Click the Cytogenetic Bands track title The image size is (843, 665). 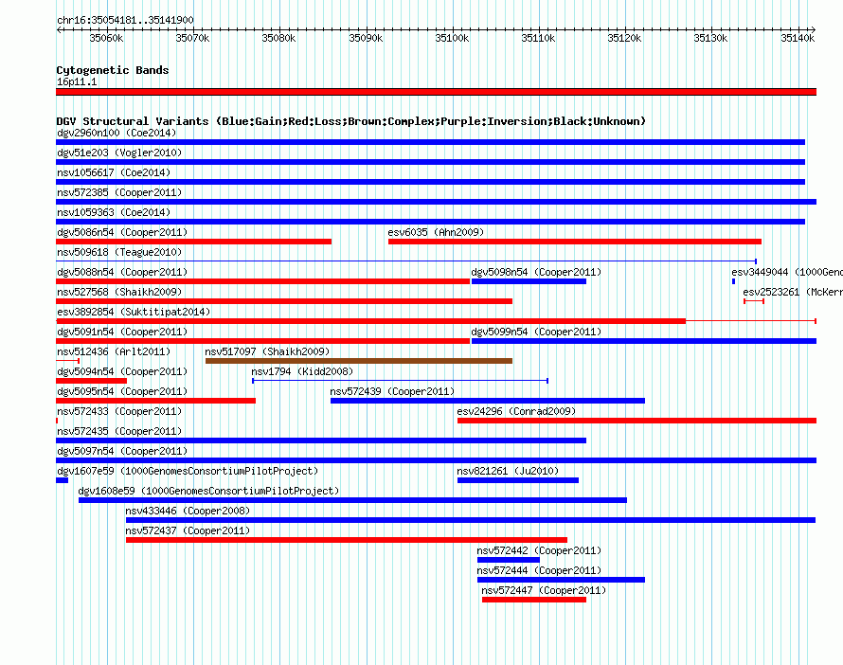[113, 70]
